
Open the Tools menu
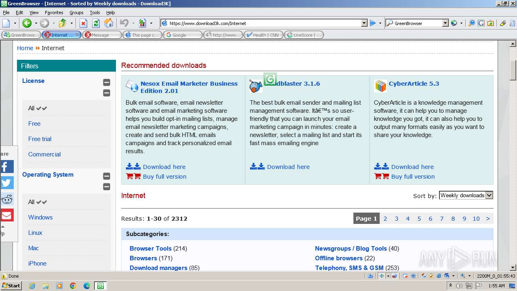tap(95, 13)
